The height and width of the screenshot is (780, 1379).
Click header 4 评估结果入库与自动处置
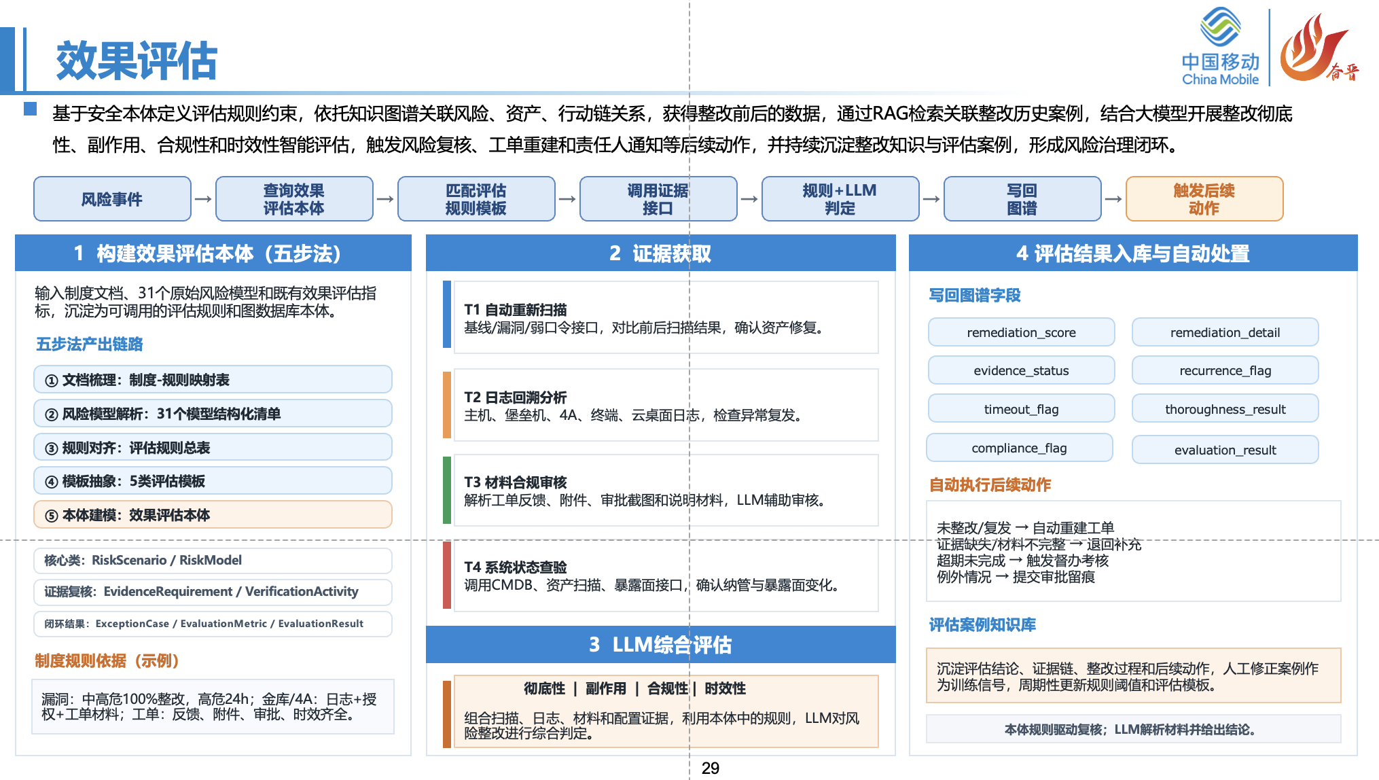[1133, 253]
